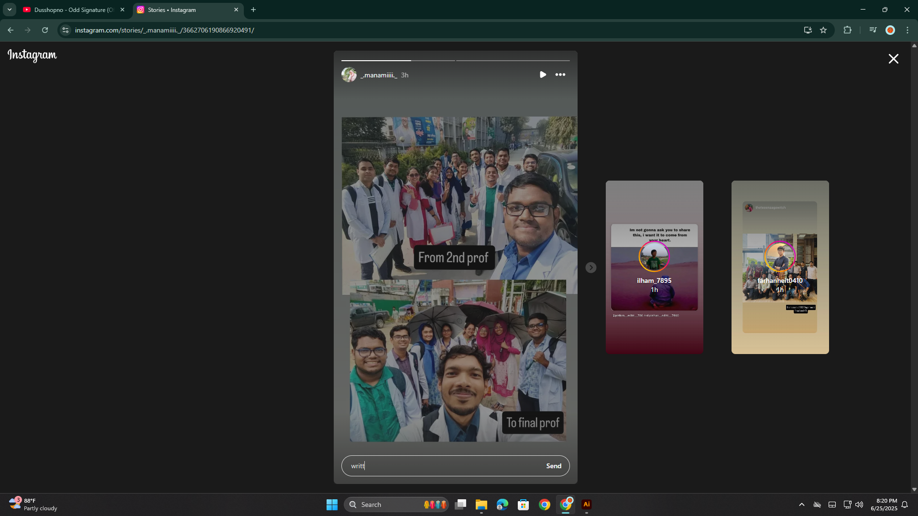Open Adobe Illustrator from taskbar

587,505
